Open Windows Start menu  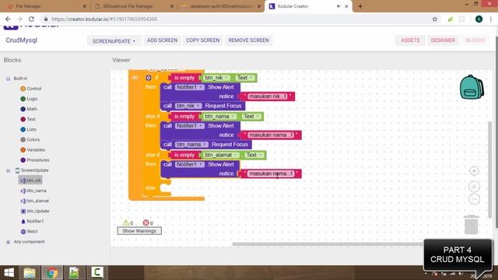point(9,273)
